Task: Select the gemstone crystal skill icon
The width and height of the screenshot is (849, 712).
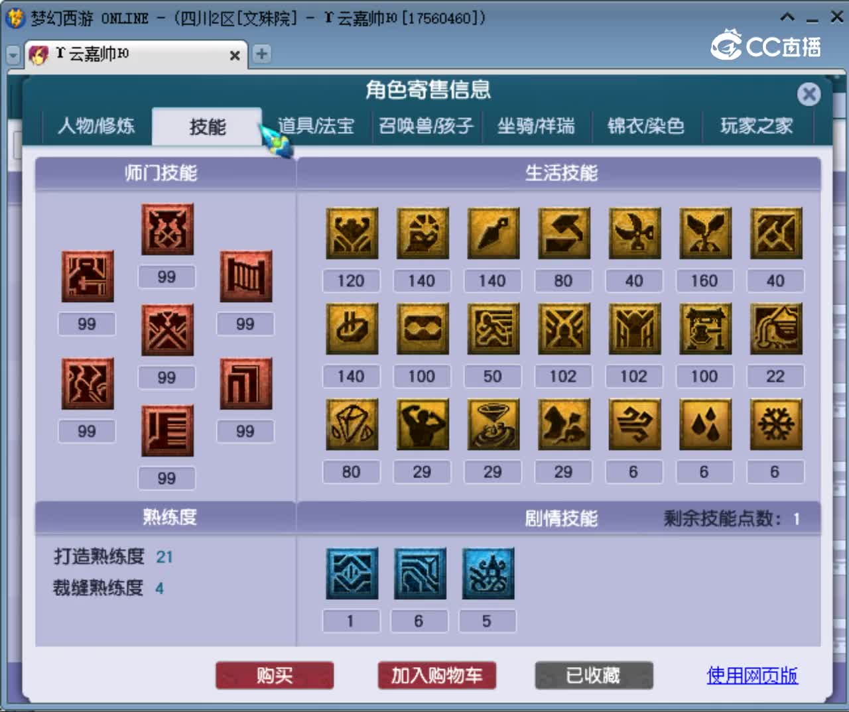Action: pos(352,424)
